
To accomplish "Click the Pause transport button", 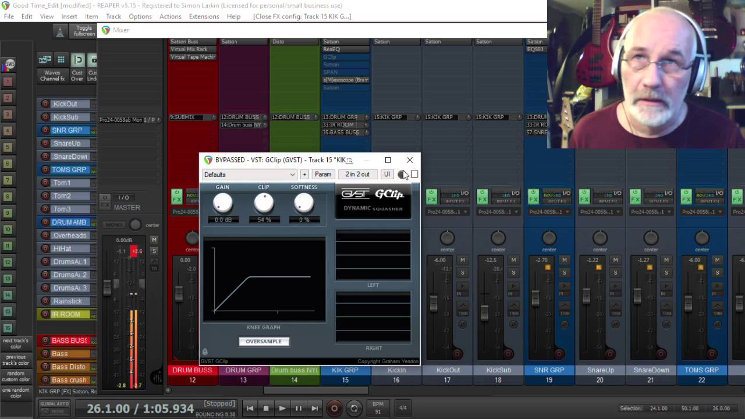I will tap(299, 409).
